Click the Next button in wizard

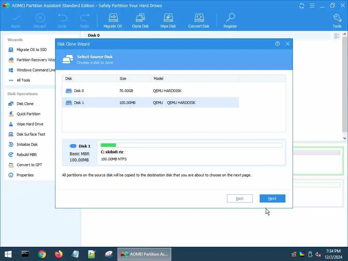click(272, 198)
